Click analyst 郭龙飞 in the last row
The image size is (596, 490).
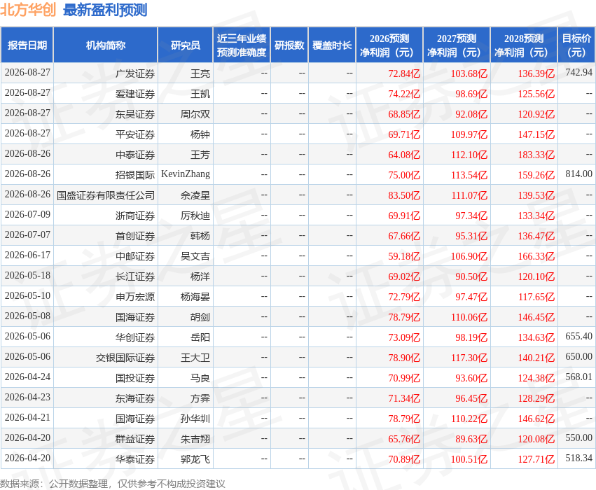point(195,459)
